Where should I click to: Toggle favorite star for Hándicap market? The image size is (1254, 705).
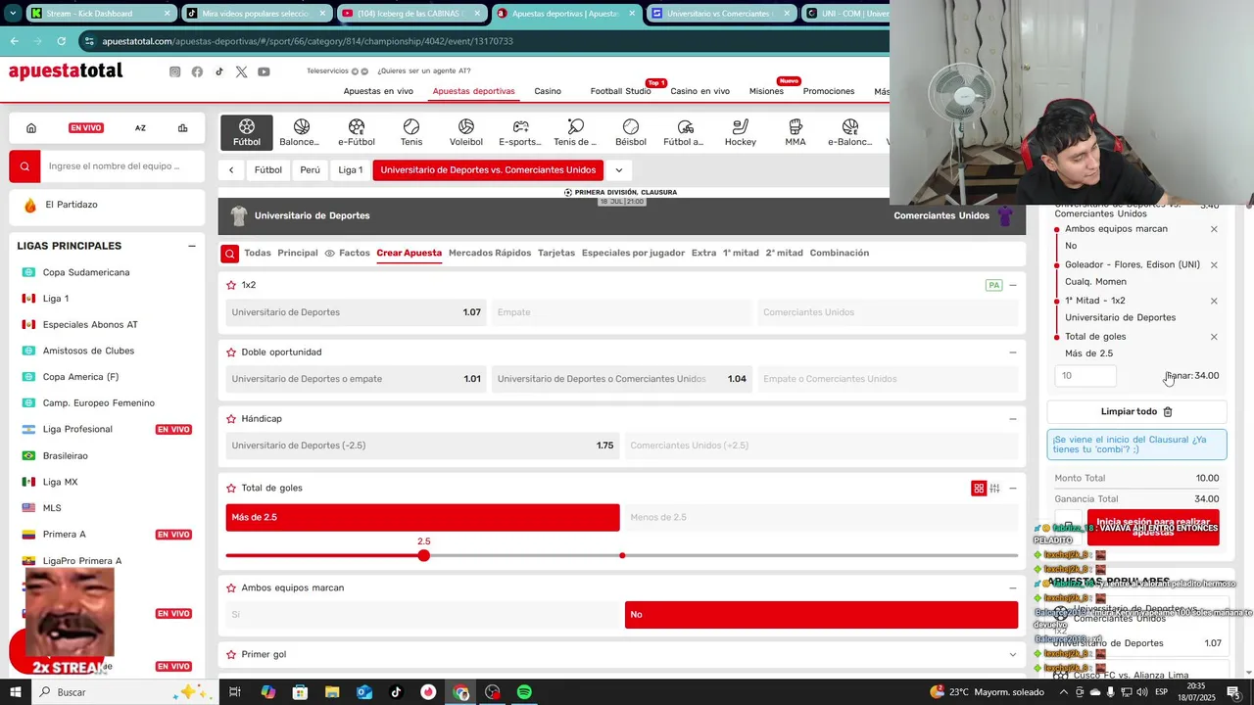[x=231, y=418]
